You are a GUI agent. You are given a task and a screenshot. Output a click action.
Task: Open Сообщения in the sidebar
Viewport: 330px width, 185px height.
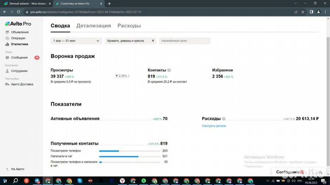[19, 58]
